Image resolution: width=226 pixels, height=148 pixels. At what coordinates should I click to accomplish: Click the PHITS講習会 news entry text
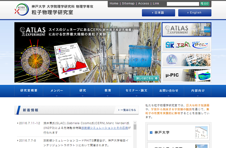(86, 143)
